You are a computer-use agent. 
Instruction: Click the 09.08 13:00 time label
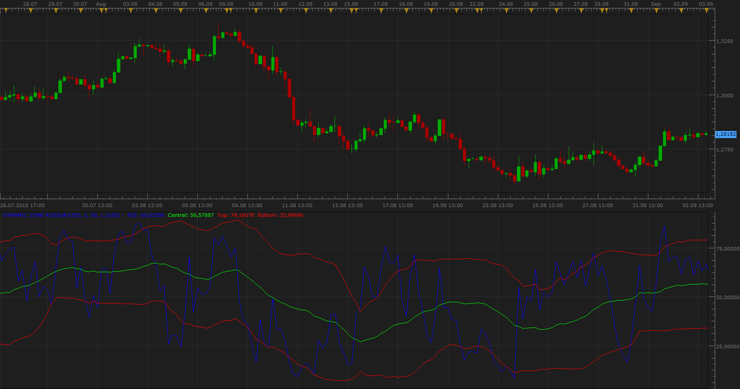coord(247,205)
